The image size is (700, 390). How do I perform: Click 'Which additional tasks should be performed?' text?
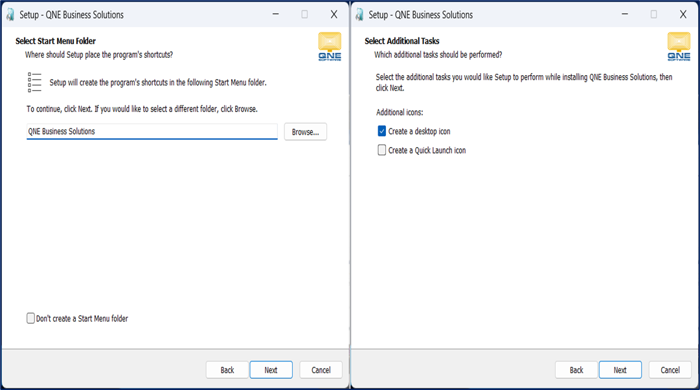tap(438, 54)
